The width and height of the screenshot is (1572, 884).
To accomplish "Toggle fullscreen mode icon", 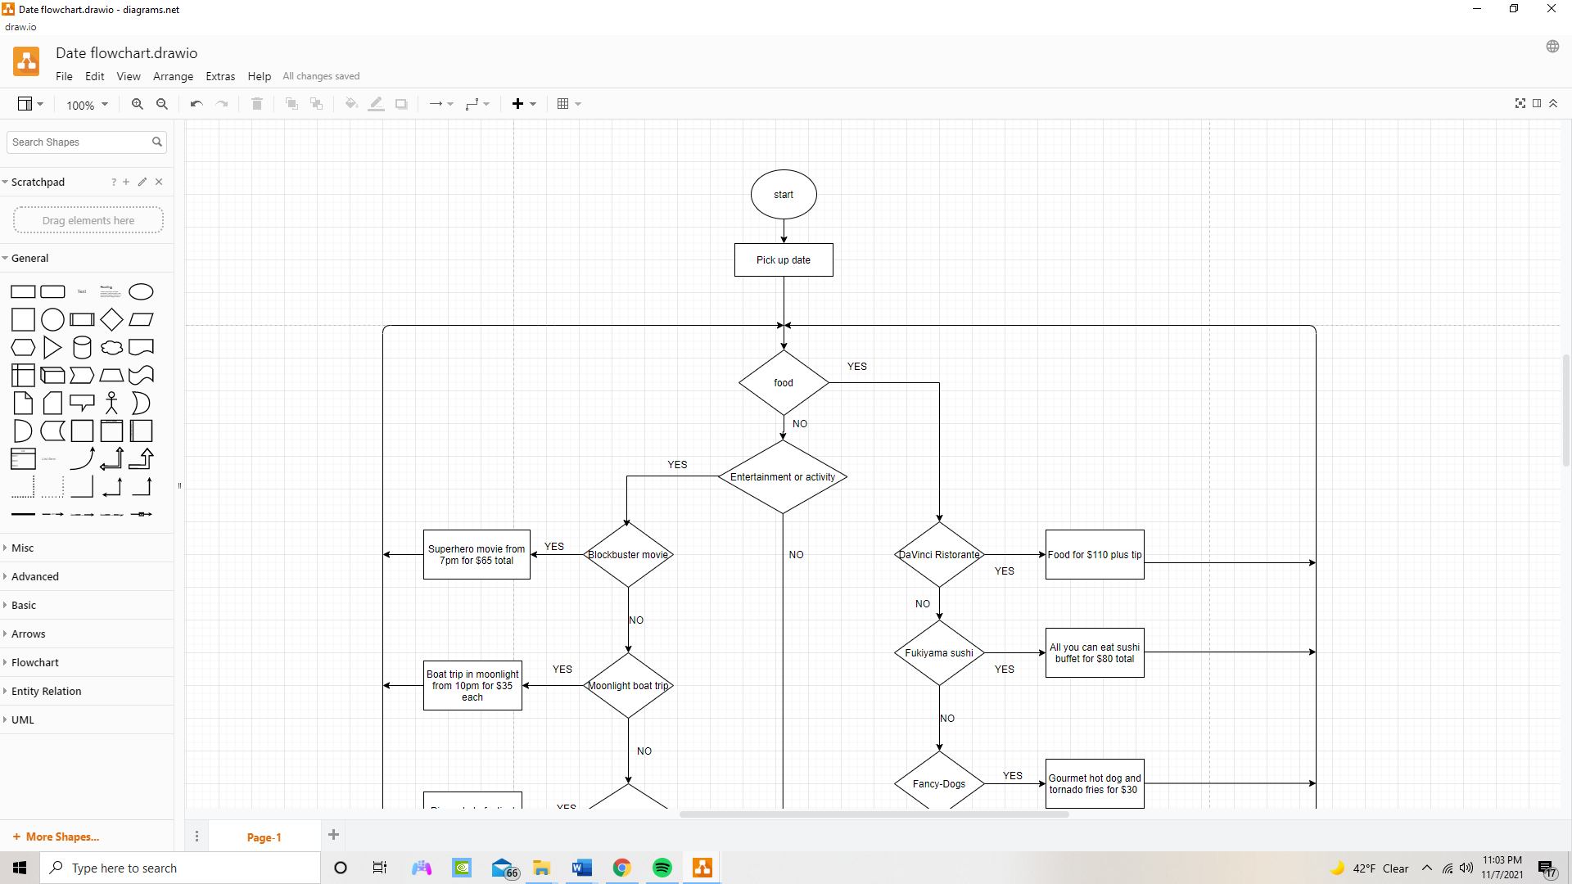I will [1520, 103].
